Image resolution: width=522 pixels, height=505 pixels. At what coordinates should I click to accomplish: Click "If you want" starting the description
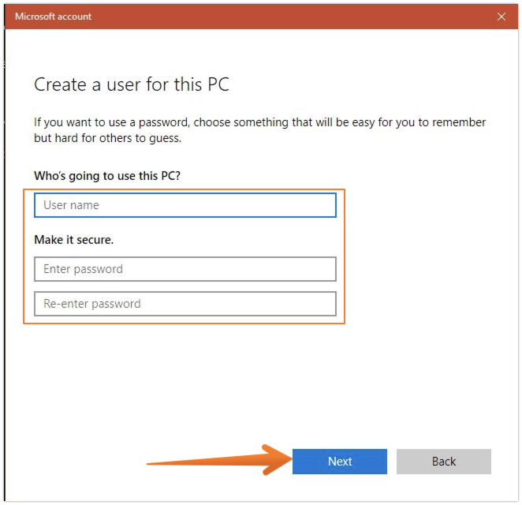tap(62, 122)
